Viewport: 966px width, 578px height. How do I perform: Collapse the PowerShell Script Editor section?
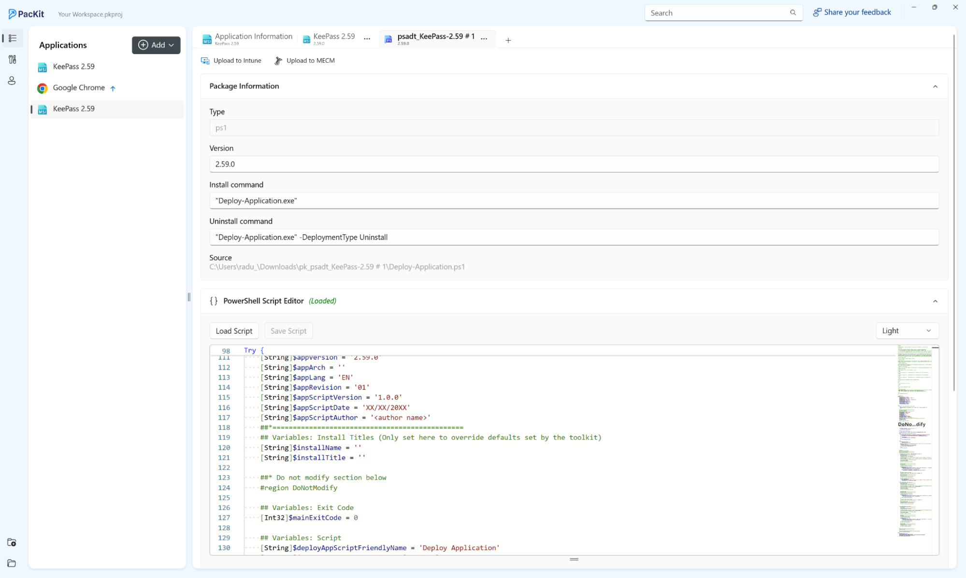click(936, 301)
